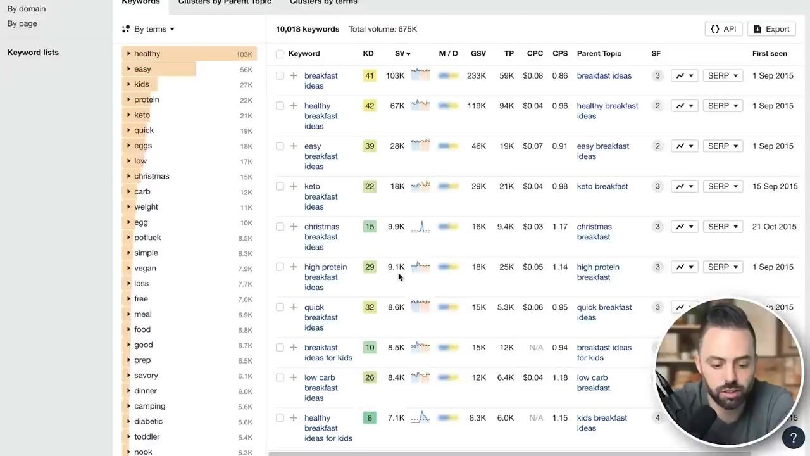810x456 pixels.
Task: Check the 'keto breakfast ideas' row checkbox
Action: coord(280,186)
